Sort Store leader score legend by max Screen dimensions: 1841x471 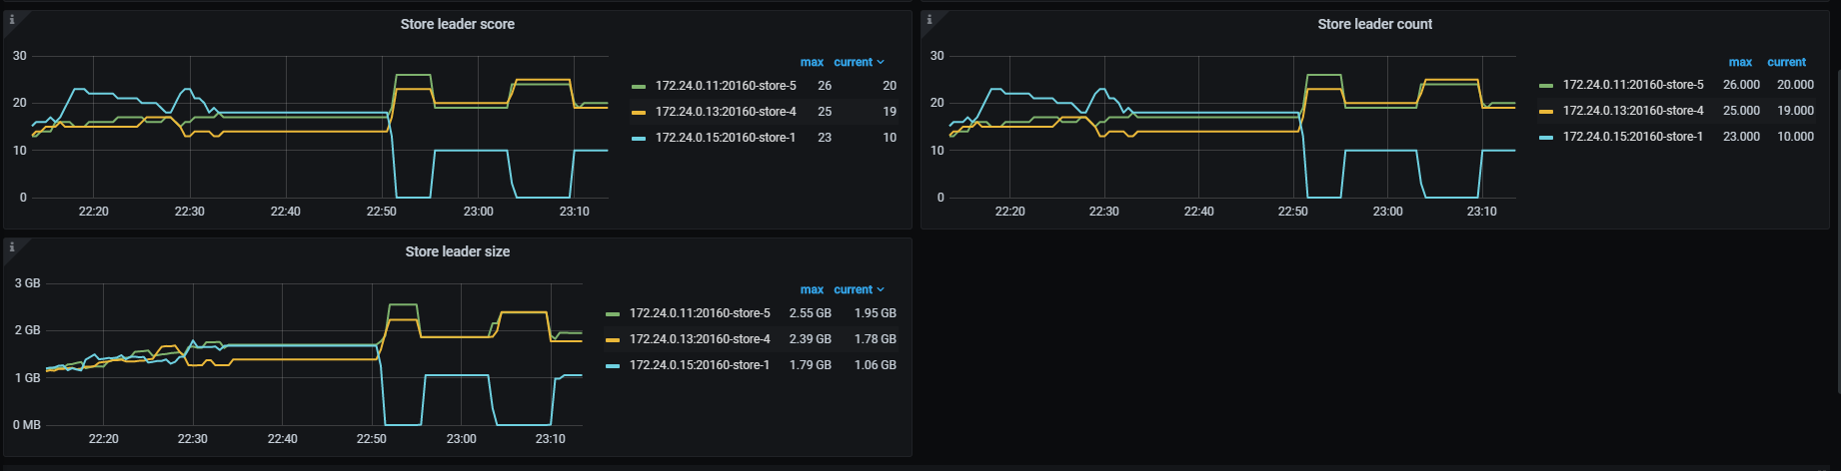pyautogui.click(x=812, y=62)
